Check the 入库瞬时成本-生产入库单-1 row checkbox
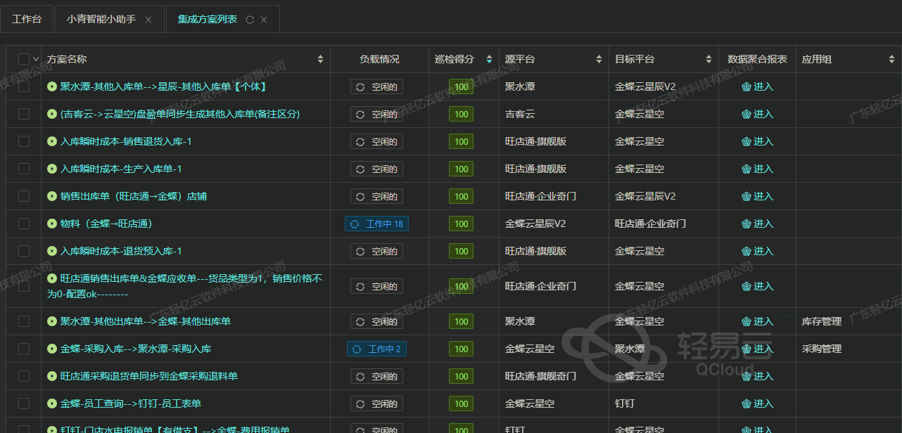 click(24, 169)
